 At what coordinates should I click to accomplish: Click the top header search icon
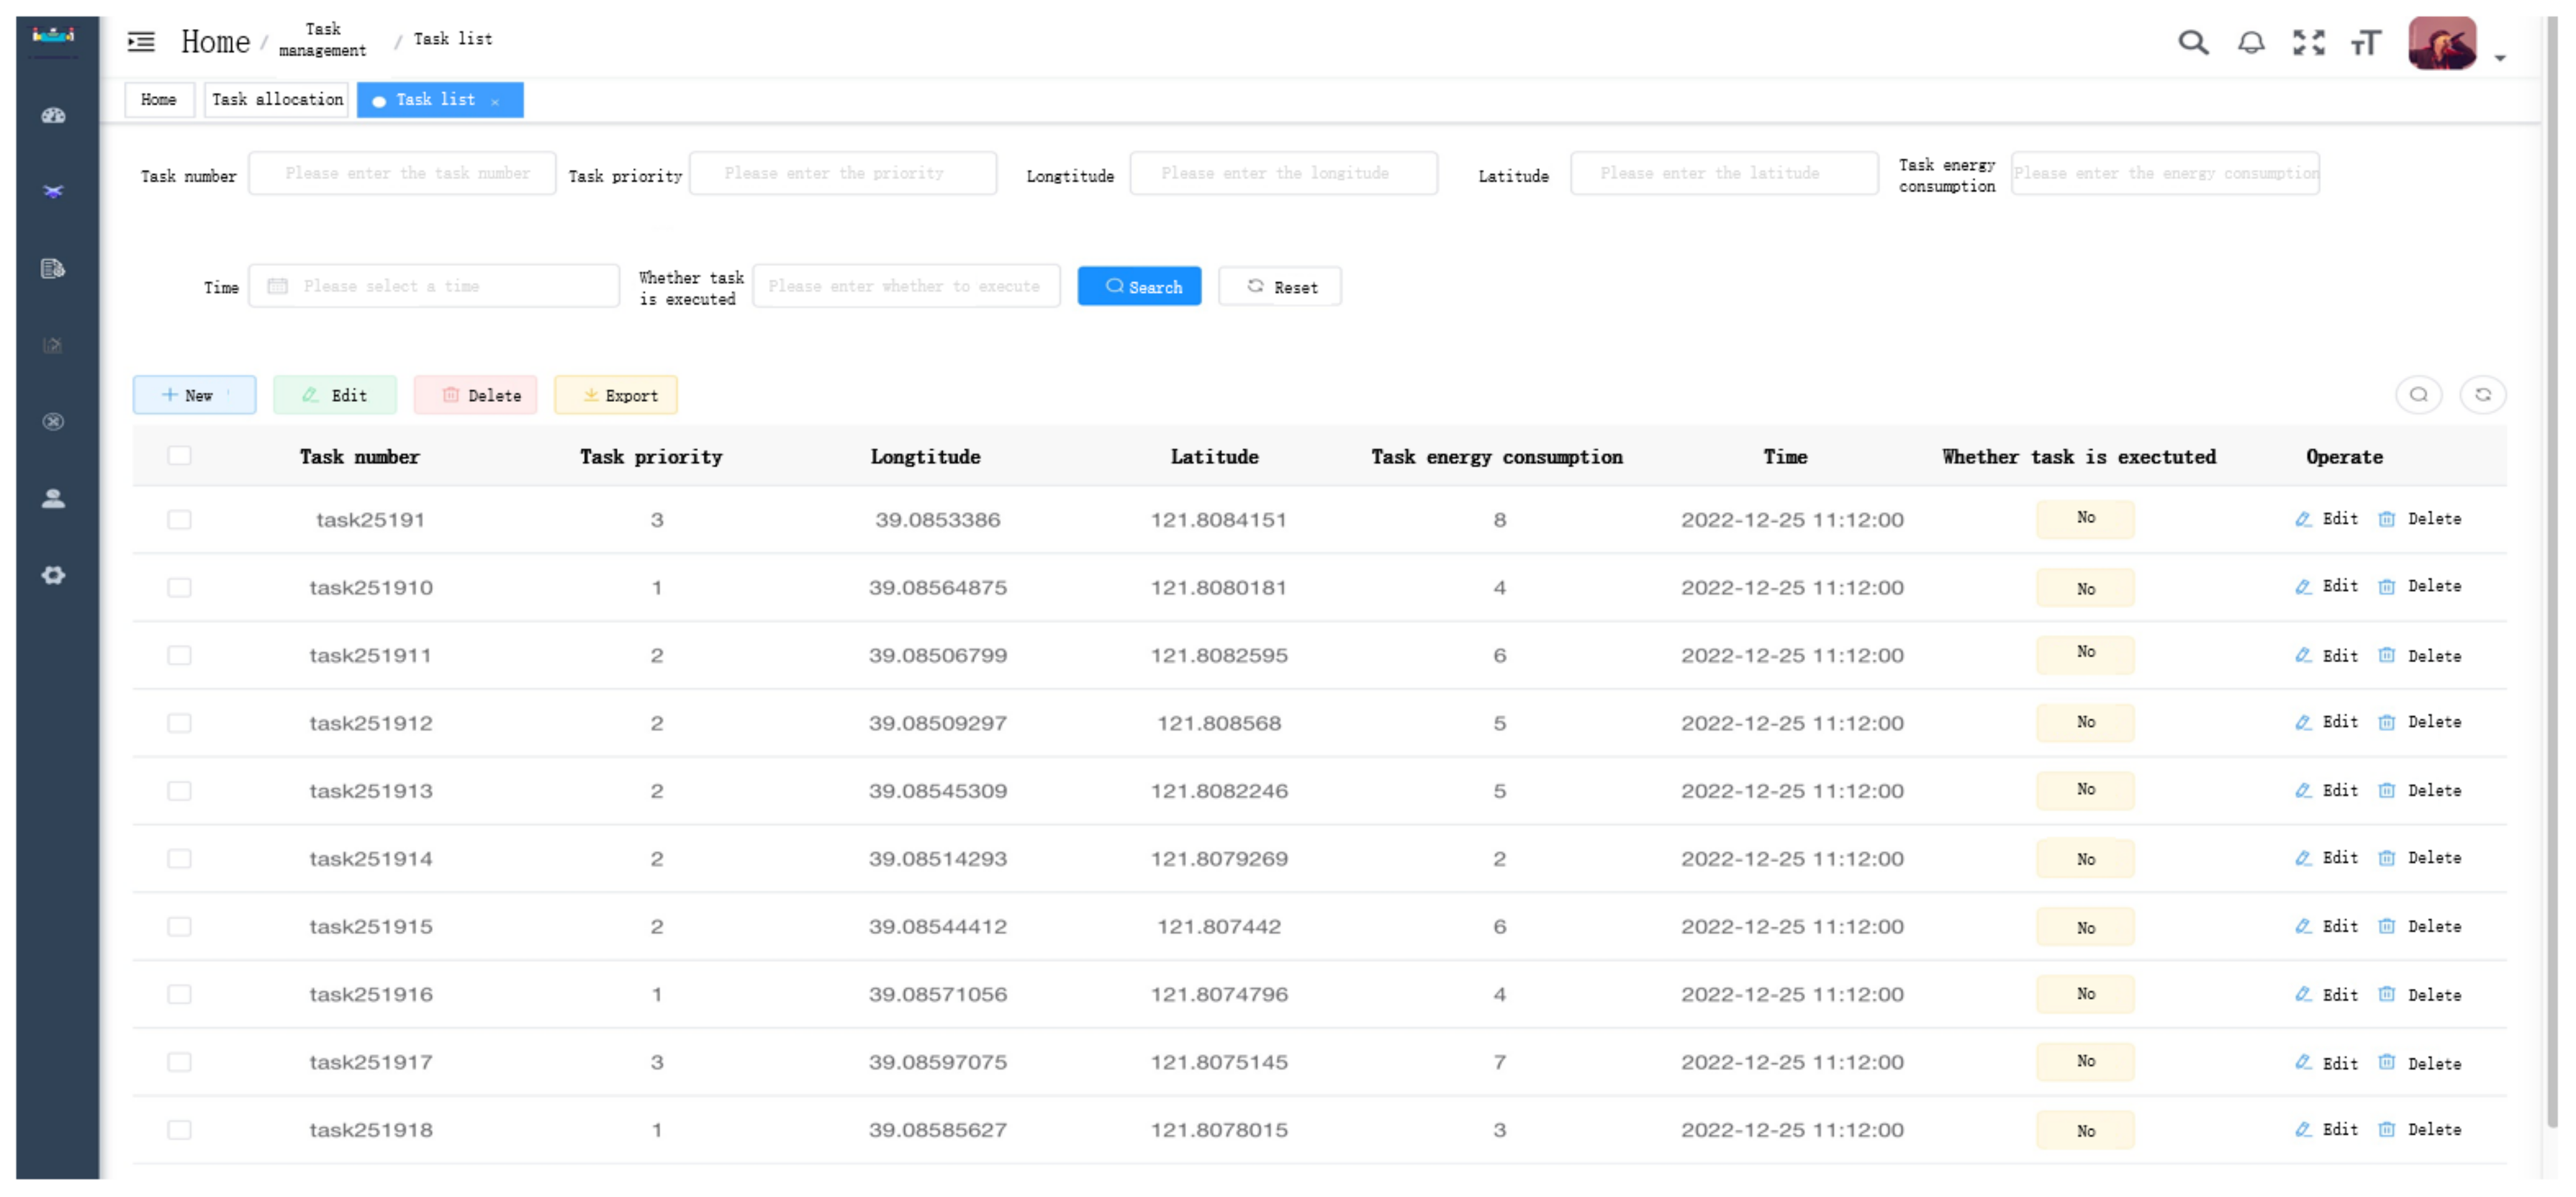(x=2192, y=42)
